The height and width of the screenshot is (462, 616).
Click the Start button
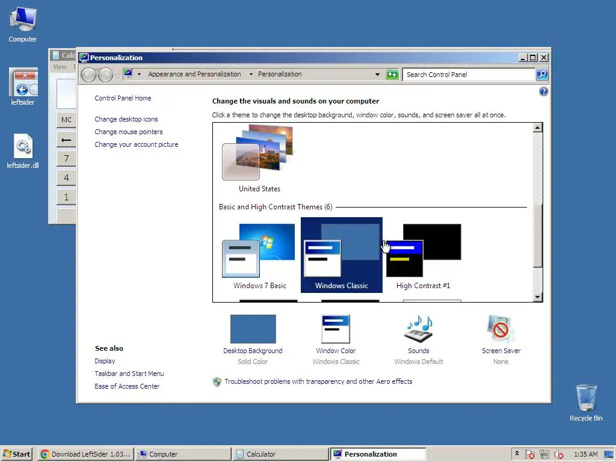[16, 454]
